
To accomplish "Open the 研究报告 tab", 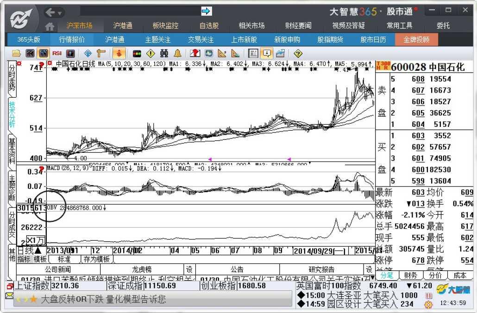I will [x=321, y=269].
